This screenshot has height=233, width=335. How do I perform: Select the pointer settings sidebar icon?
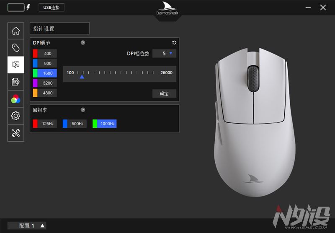point(15,65)
